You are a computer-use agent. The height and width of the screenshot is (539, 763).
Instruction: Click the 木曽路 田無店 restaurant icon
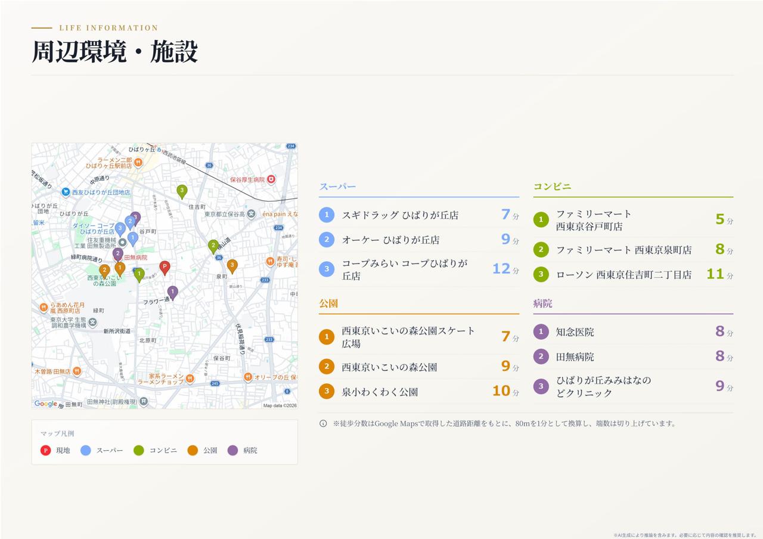[76, 371]
